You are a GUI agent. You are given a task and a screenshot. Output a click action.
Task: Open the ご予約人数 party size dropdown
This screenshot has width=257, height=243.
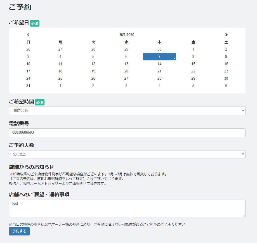pos(127,155)
